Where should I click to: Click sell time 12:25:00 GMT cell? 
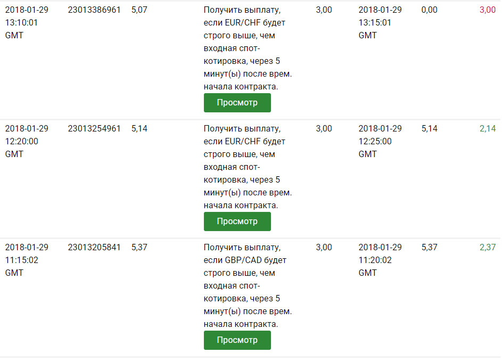tap(380, 141)
